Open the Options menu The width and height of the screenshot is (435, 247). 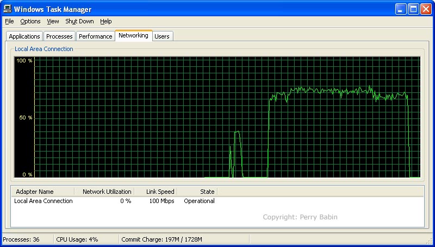[30, 21]
